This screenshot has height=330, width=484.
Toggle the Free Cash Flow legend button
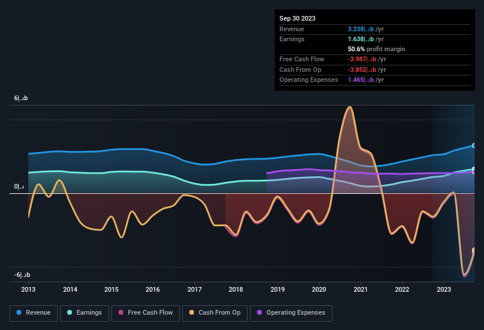146,313
